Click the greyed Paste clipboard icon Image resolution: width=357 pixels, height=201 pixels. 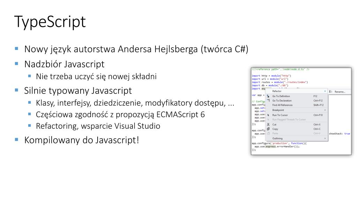(268, 134)
